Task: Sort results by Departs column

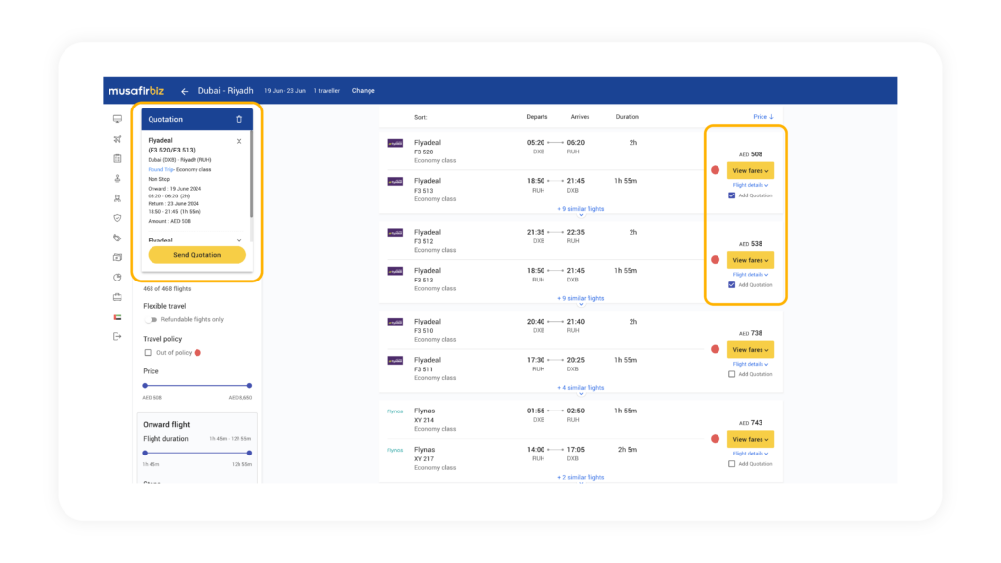Action: [x=537, y=117]
